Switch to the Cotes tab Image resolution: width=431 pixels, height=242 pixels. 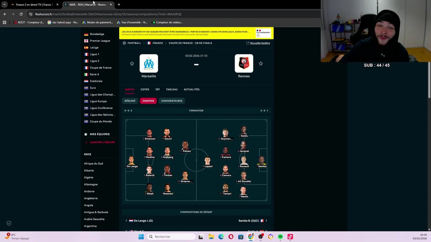(145, 89)
